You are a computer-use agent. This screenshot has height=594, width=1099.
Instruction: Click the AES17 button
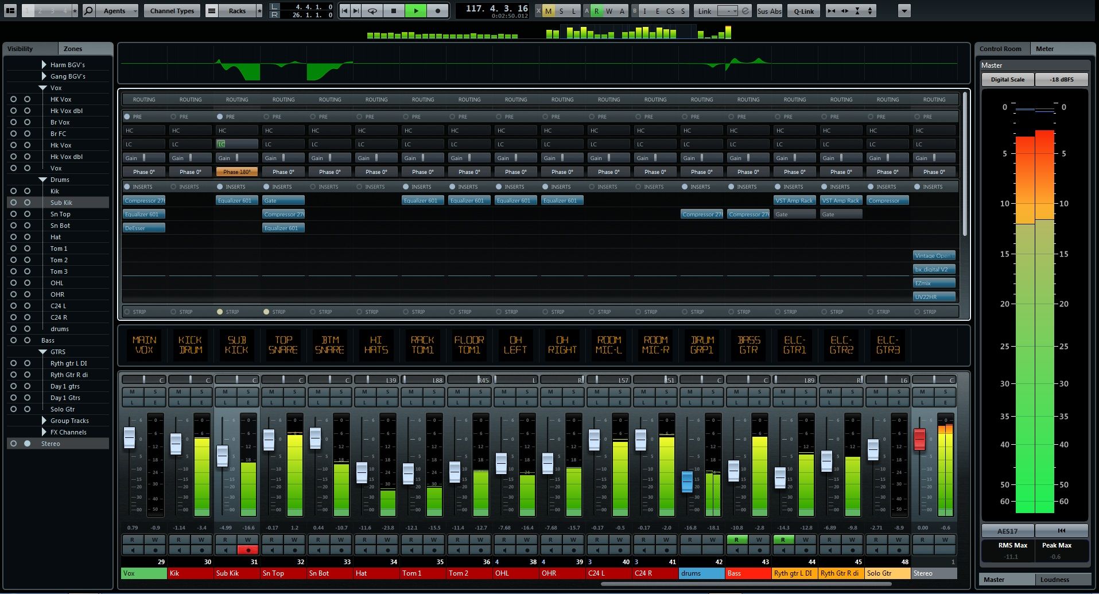coord(1007,531)
